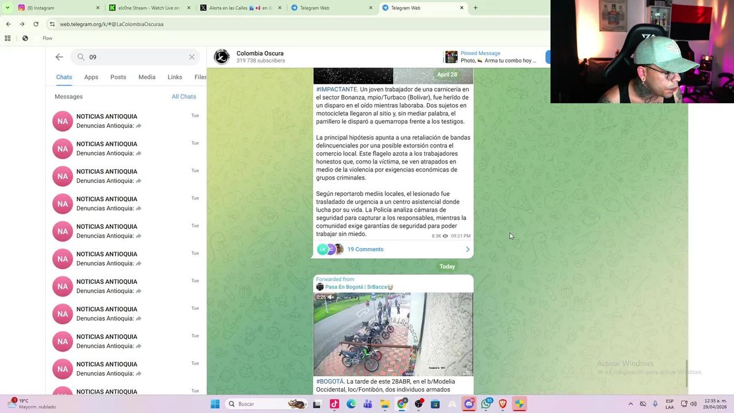
Task: Click the April 28 date marker
Action: pyautogui.click(x=447, y=75)
